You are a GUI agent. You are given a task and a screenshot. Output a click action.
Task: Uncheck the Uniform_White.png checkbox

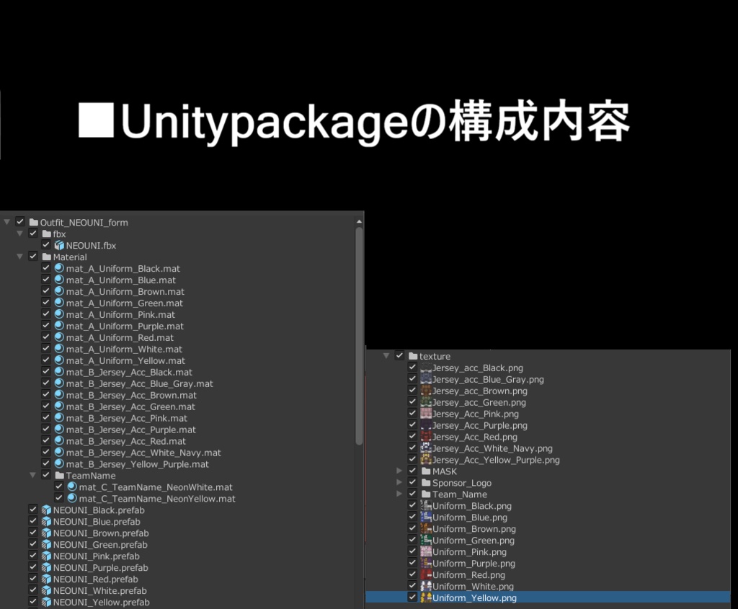pyautogui.click(x=412, y=586)
